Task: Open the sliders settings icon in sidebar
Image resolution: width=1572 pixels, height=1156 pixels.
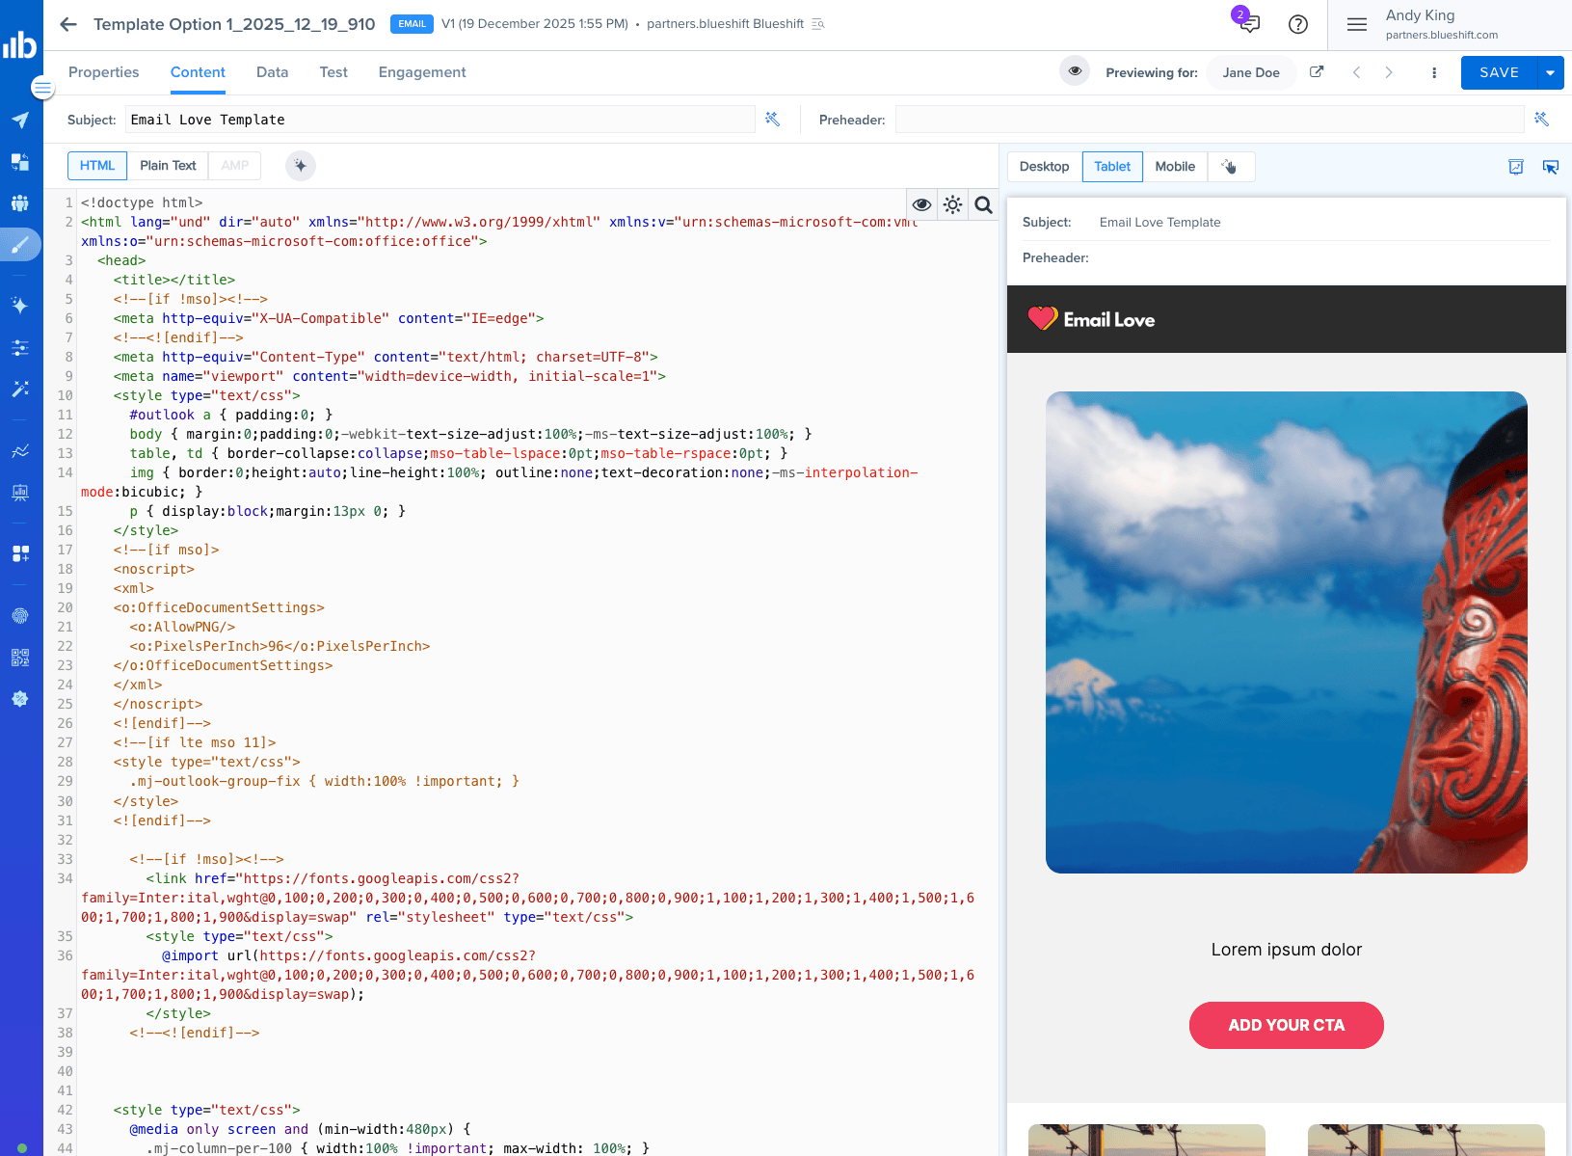Action: 20,347
